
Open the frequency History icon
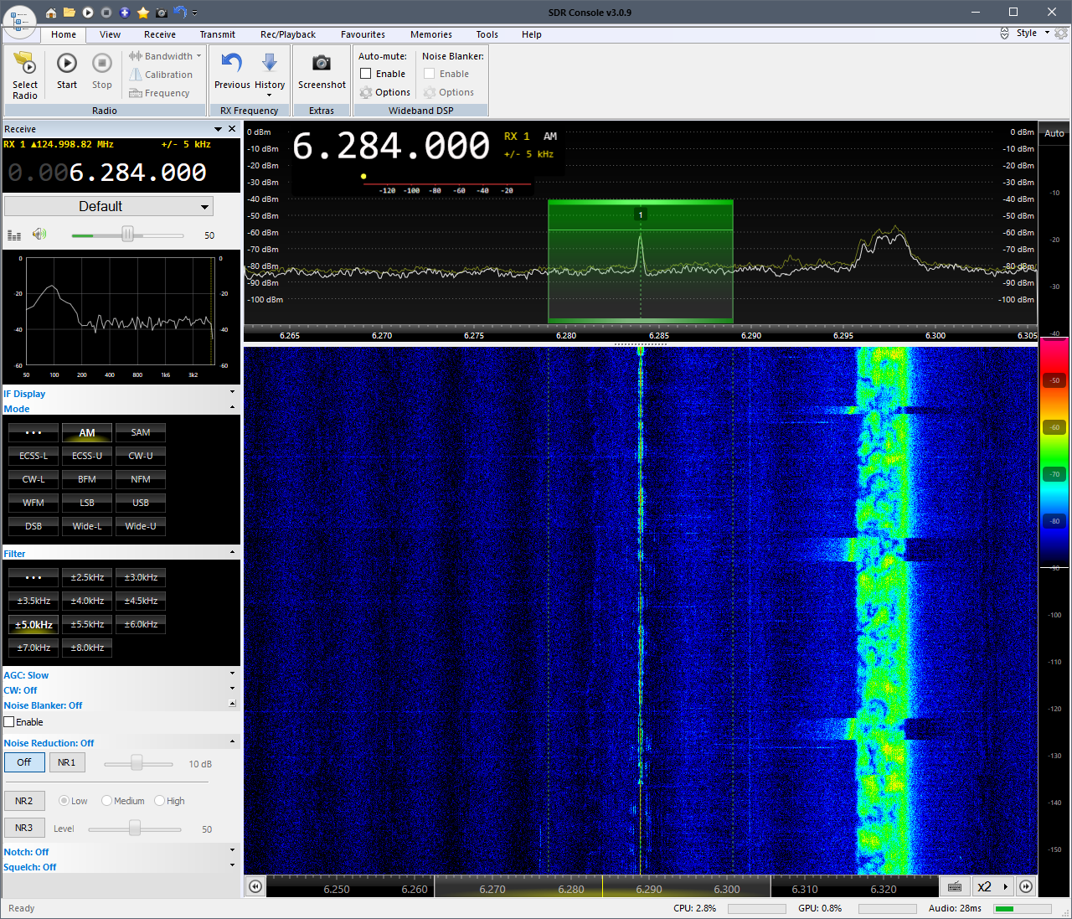270,64
